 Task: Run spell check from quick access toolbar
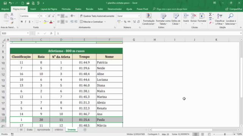[x=38, y=3]
